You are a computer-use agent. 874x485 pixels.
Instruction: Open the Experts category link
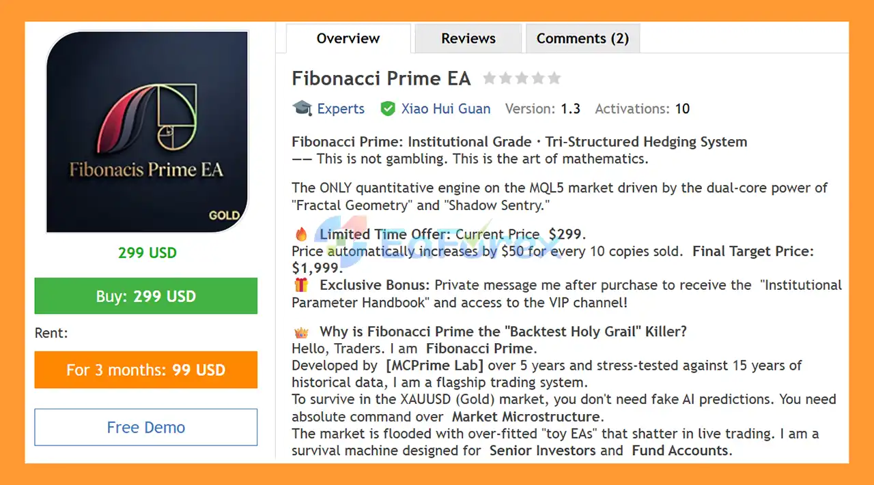click(x=340, y=108)
